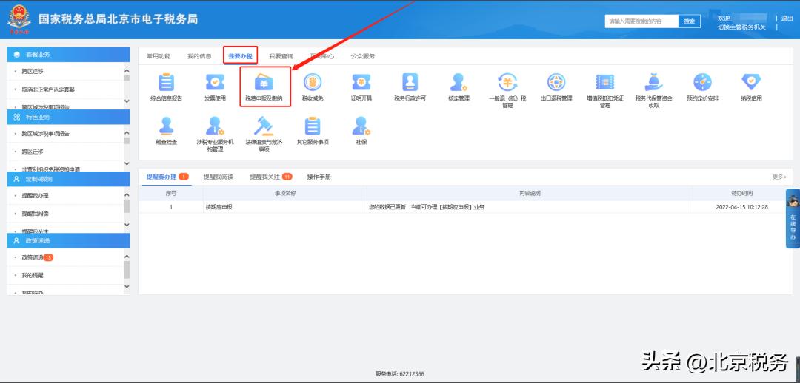
Task: Open the 稽查检查 icon
Action: click(x=166, y=126)
